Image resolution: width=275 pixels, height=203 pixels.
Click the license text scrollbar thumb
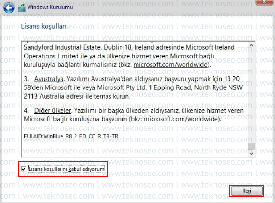pos(251,146)
